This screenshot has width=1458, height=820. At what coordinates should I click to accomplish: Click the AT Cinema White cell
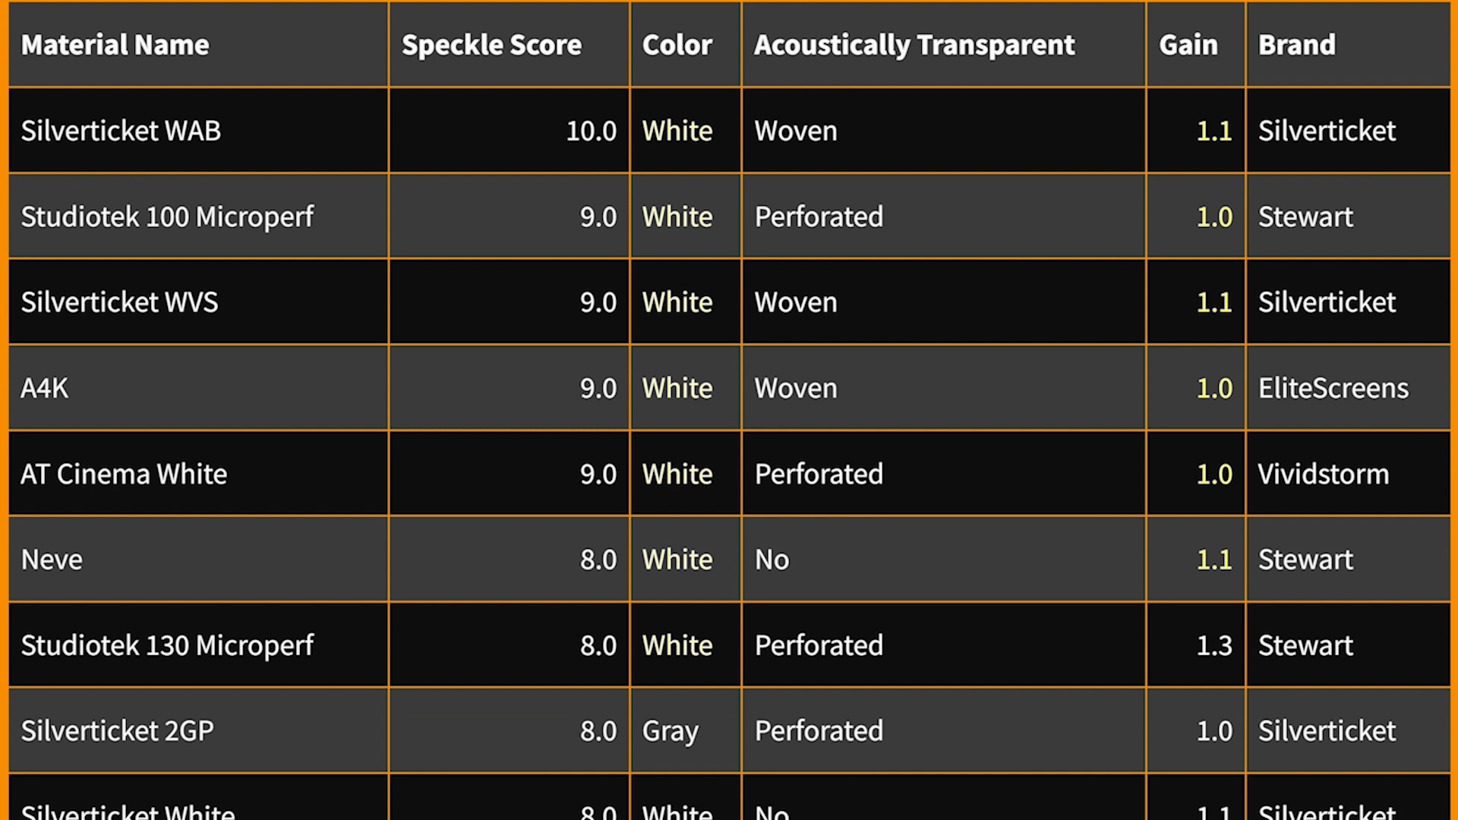coord(198,474)
